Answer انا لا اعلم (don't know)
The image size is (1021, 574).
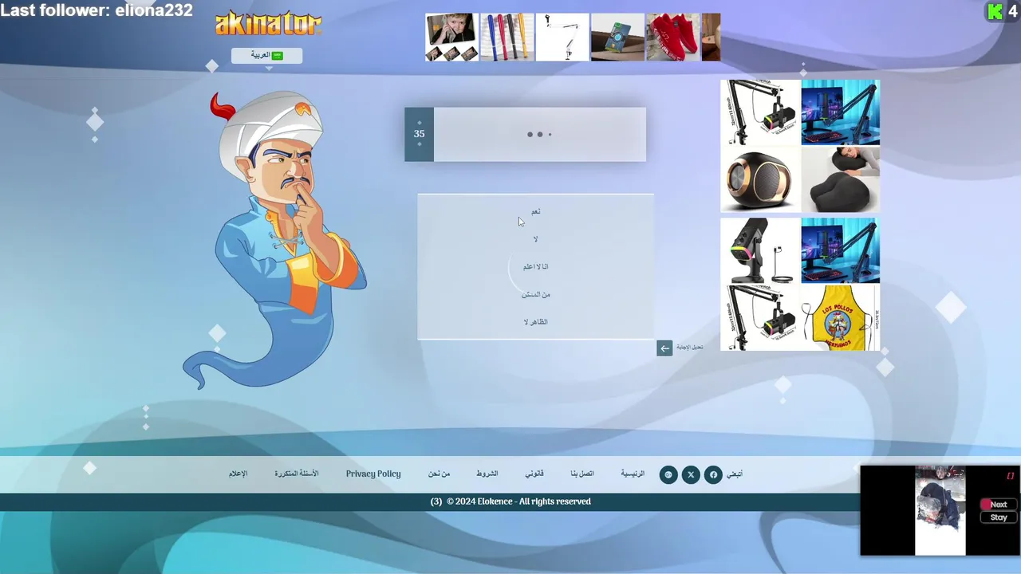click(x=535, y=266)
